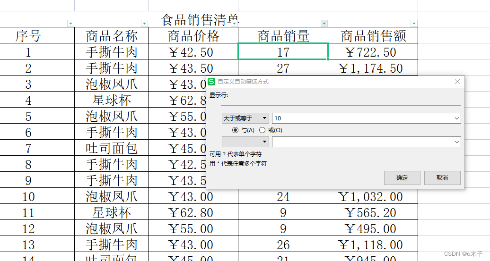
Task: Select the serial number cell 10
Action: pyautogui.click(x=37, y=196)
